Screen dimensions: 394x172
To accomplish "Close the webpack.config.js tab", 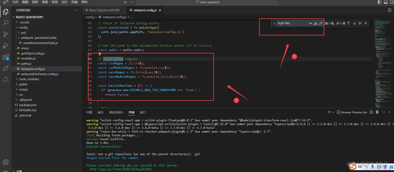I will pos(160,10).
